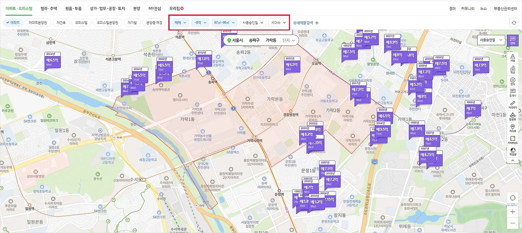Open the 항공뷰 aerial view

513,116
